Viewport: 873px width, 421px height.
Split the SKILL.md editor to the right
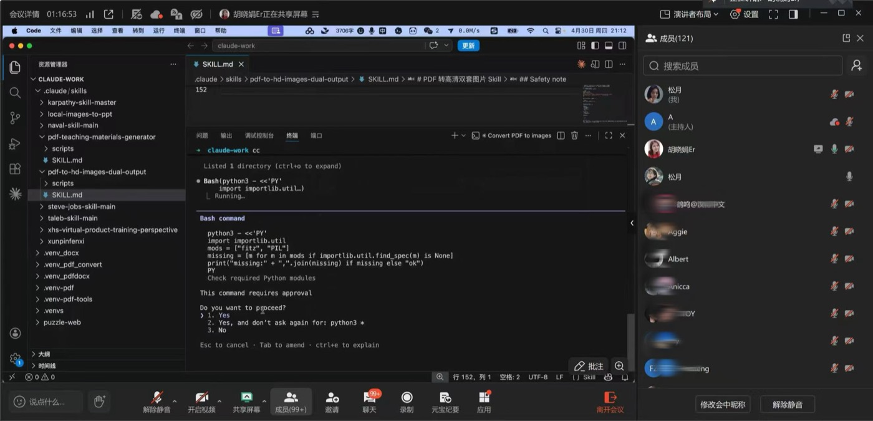tap(609, 64)
